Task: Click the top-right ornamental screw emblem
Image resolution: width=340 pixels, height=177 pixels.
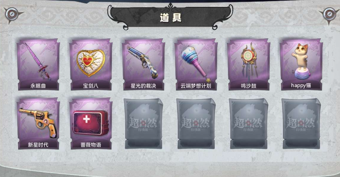Action: click(329, 14)
